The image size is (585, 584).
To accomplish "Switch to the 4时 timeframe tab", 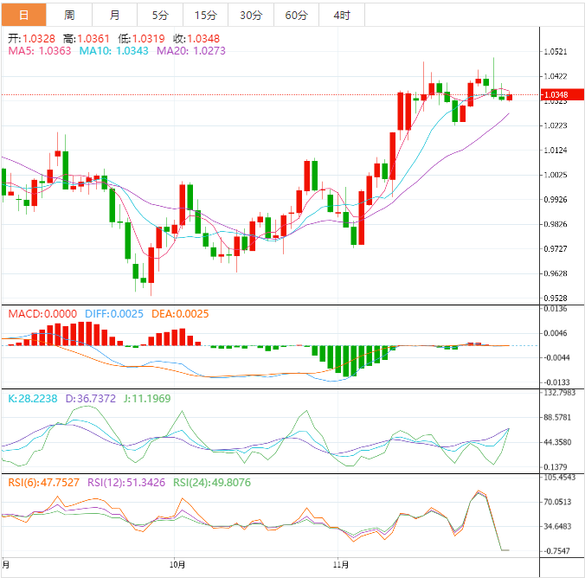I will pyautogui.click(x=342, y=16).
